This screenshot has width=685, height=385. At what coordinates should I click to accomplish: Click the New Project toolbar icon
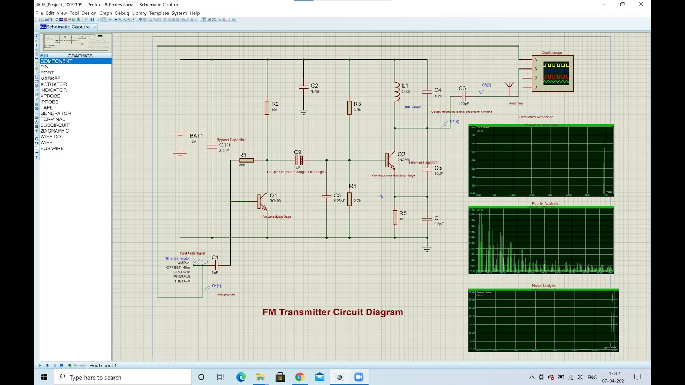click(x=39, y=20)
